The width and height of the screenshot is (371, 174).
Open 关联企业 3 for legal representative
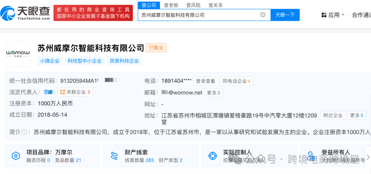pyautogui.click(x=75, y=92)
